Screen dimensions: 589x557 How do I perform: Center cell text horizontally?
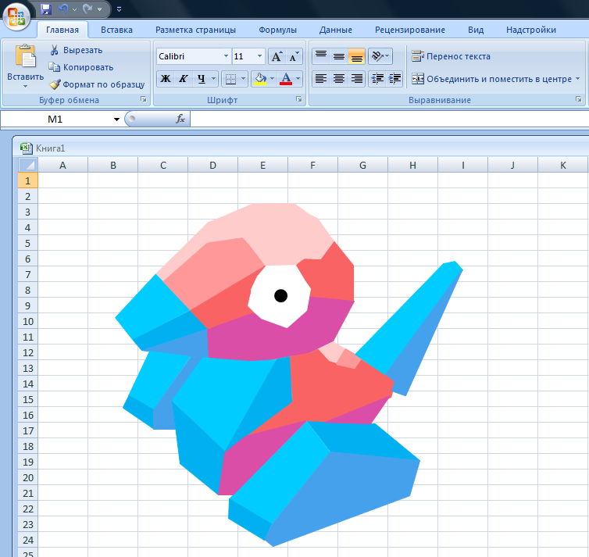[x=339, y=79]
